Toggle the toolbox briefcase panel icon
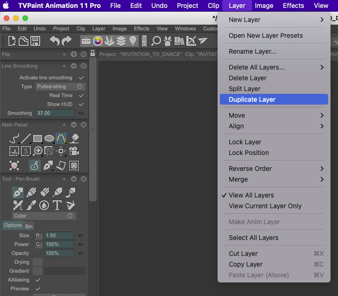 [86, 41]
